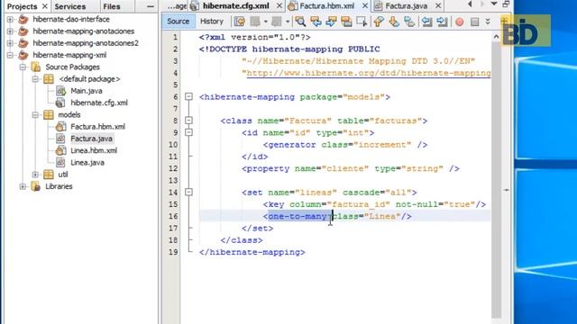This screenshot has width=577, height=324.
Task: Select hibernate.cfg.xml in project tree
Action: (x=99, y=103)
